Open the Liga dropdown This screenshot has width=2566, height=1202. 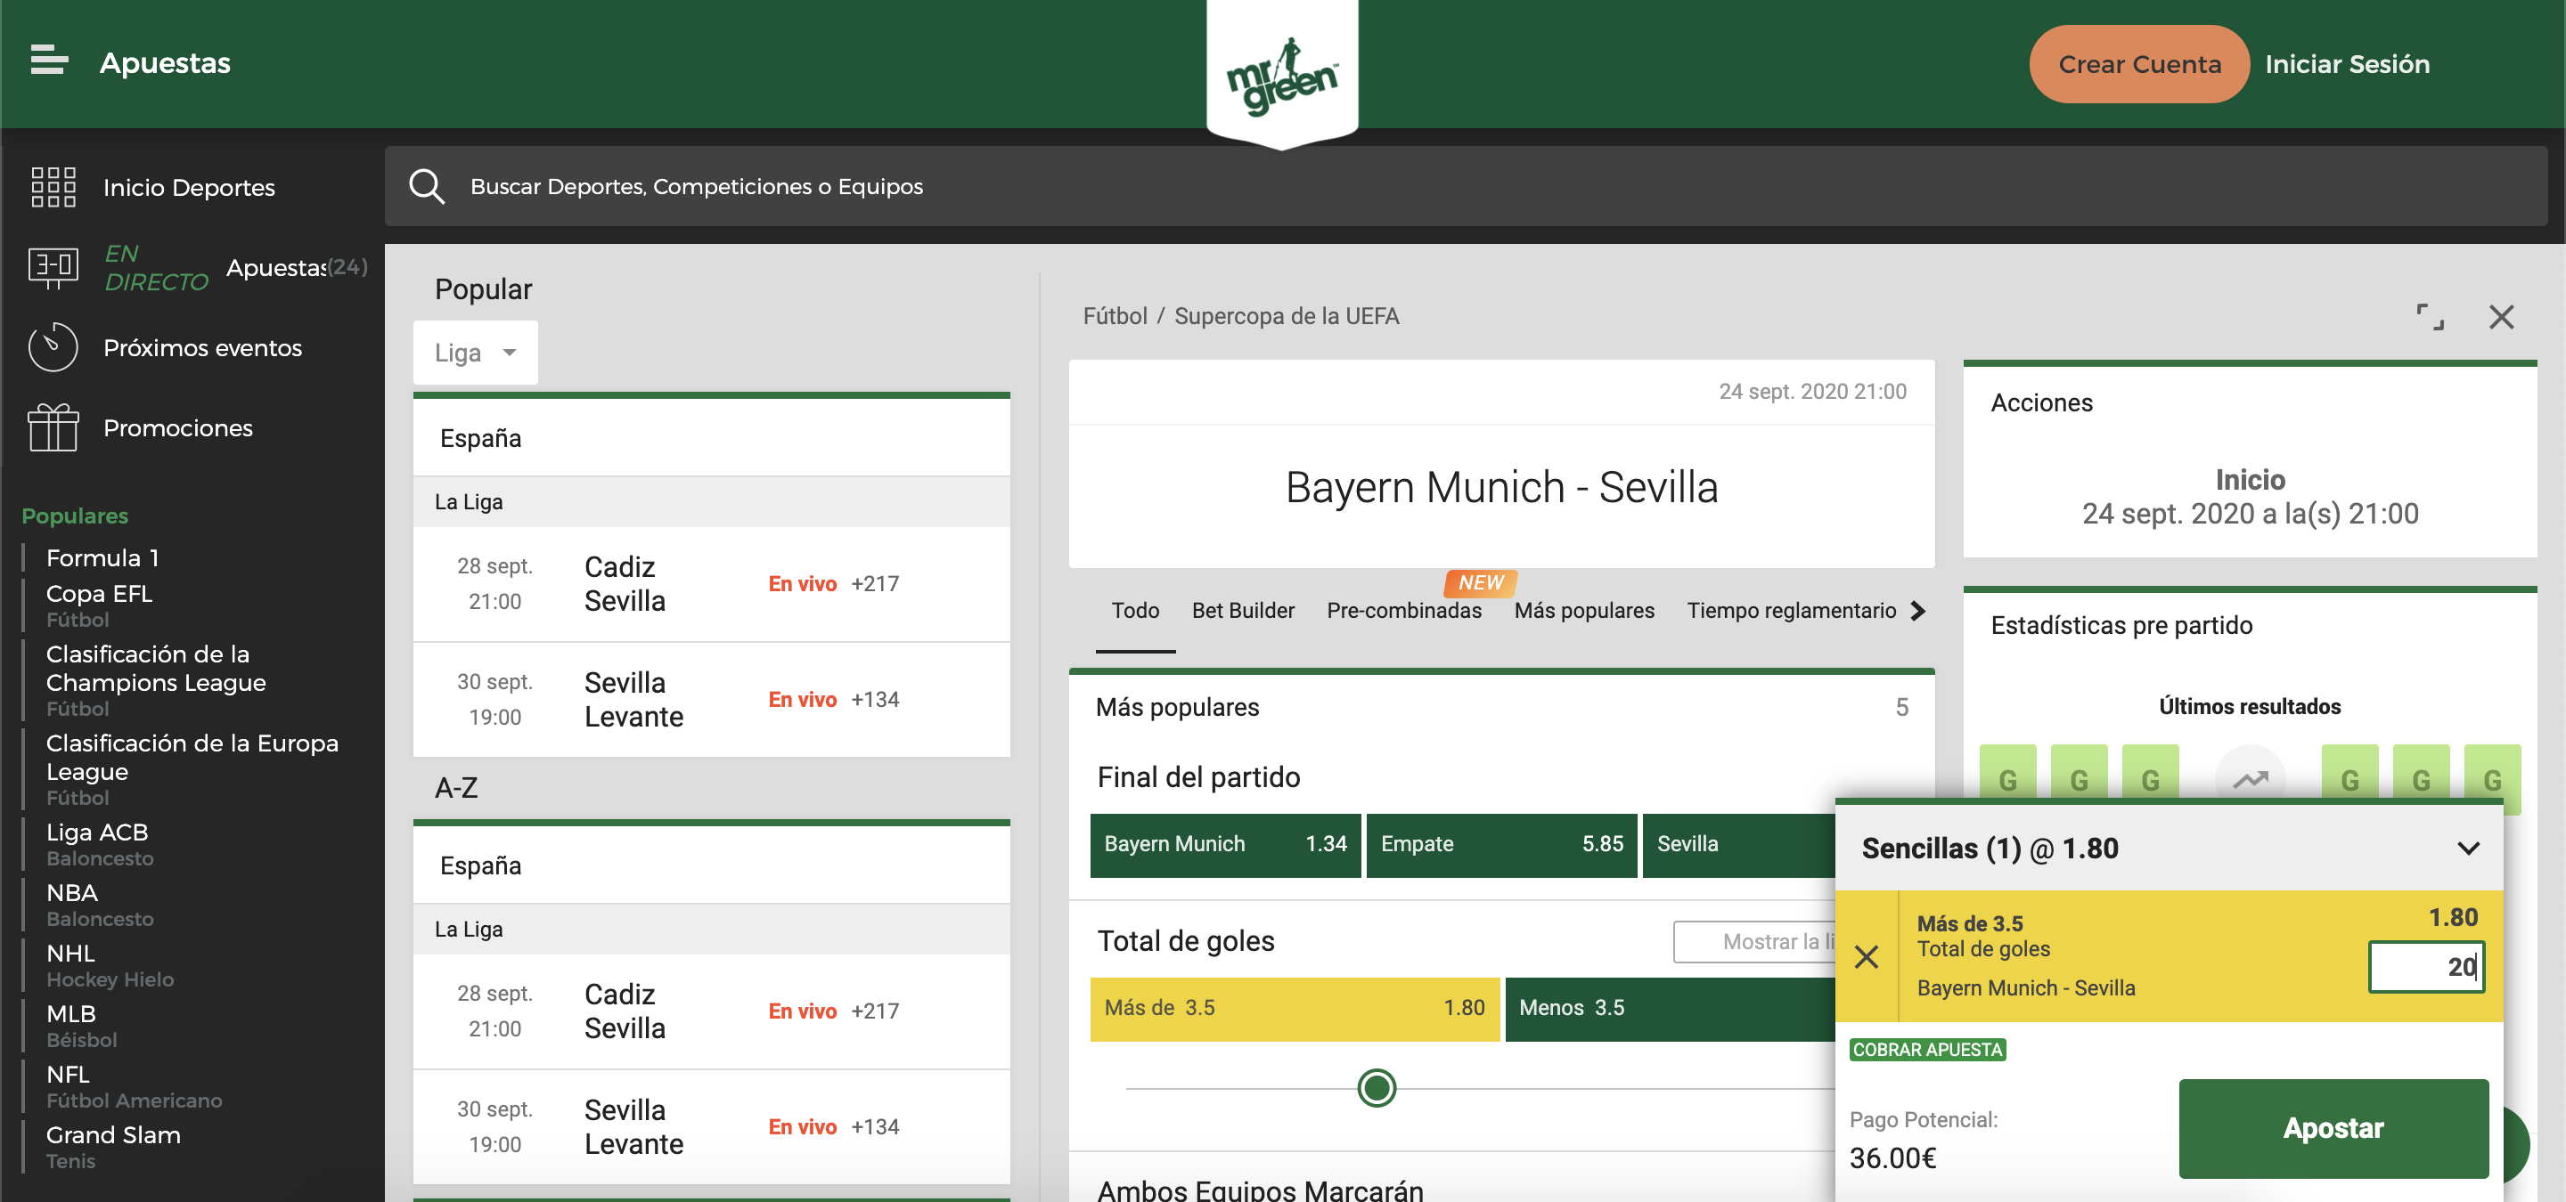(475, 353)
